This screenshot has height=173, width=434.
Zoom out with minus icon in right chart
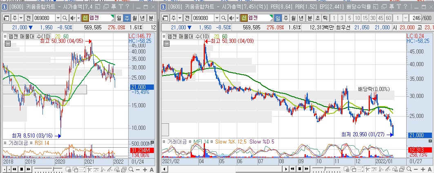[x=416, y=169]
